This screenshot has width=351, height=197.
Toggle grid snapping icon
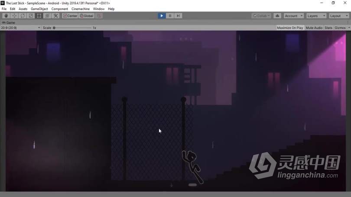tap(99, 16)
